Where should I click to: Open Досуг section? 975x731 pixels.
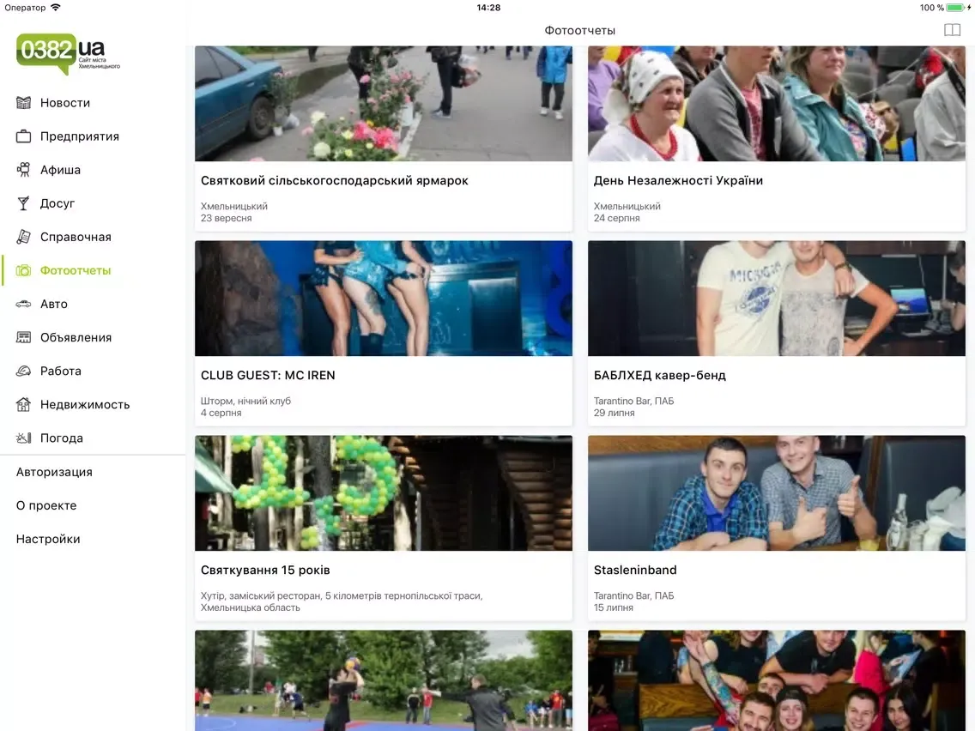point(94,203)
